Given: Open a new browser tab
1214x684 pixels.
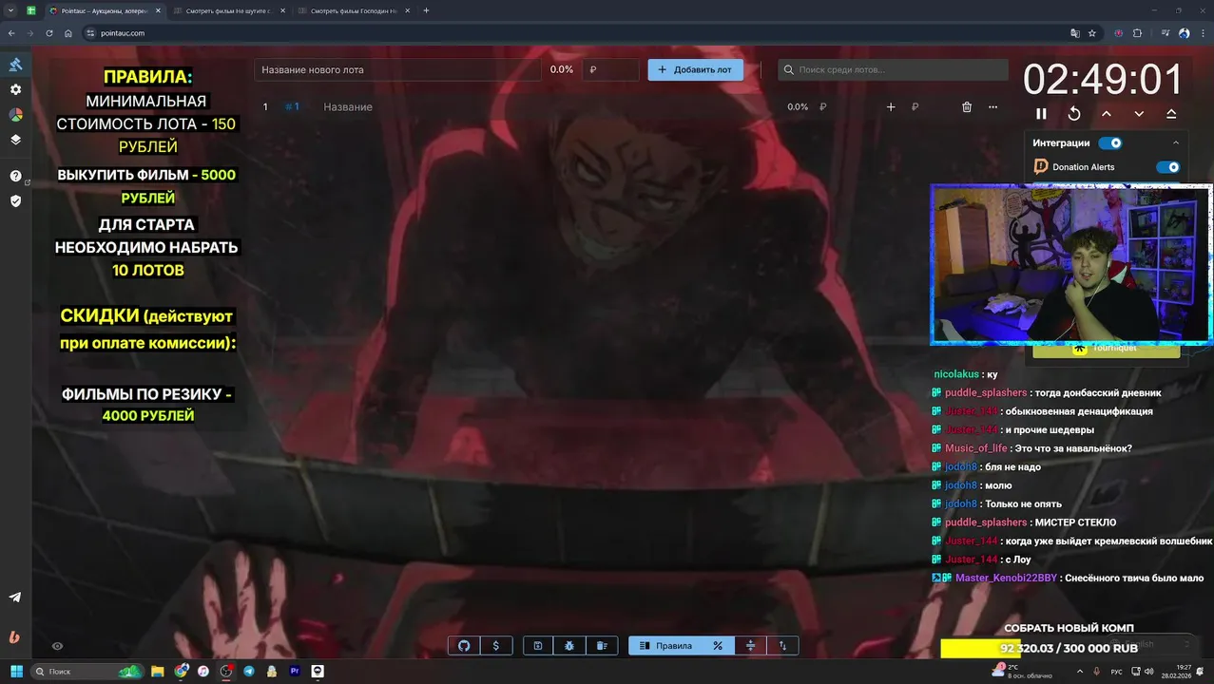Looking at the screenshot, I should click(x=426, y=10).
